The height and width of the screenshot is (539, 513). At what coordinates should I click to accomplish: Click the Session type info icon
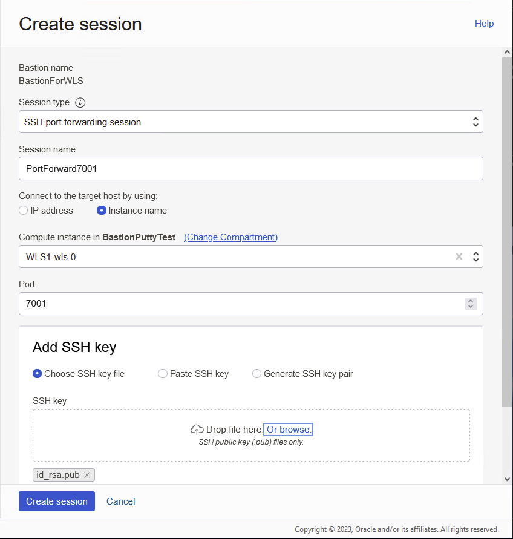[80, 102]
